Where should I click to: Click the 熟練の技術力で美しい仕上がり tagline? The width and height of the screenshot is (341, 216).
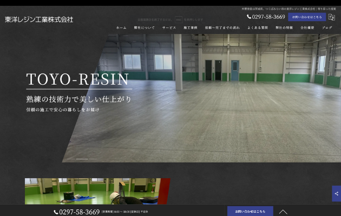click(78, 99)
